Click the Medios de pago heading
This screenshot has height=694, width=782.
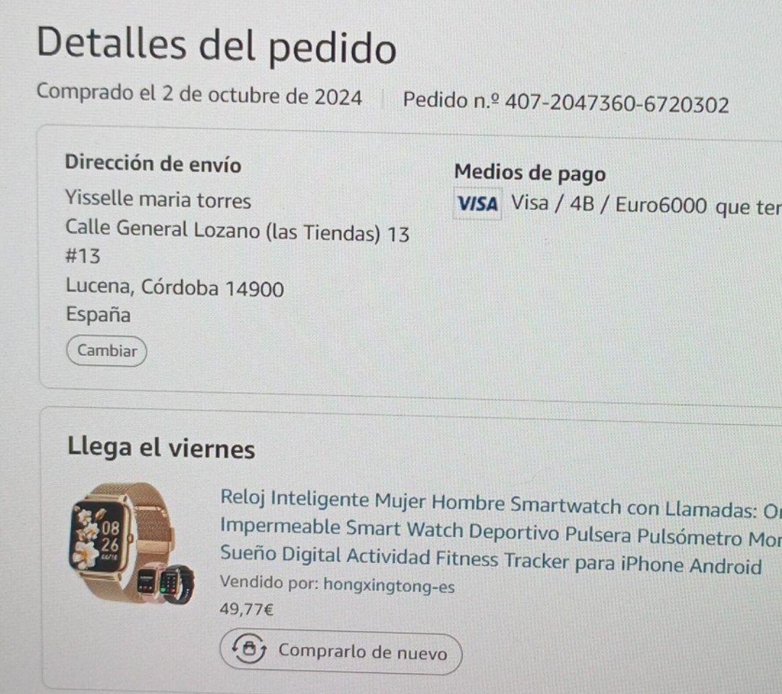tap(529, 172)
